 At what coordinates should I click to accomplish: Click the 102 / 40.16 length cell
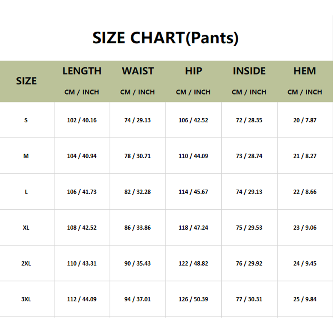[82, 120]
